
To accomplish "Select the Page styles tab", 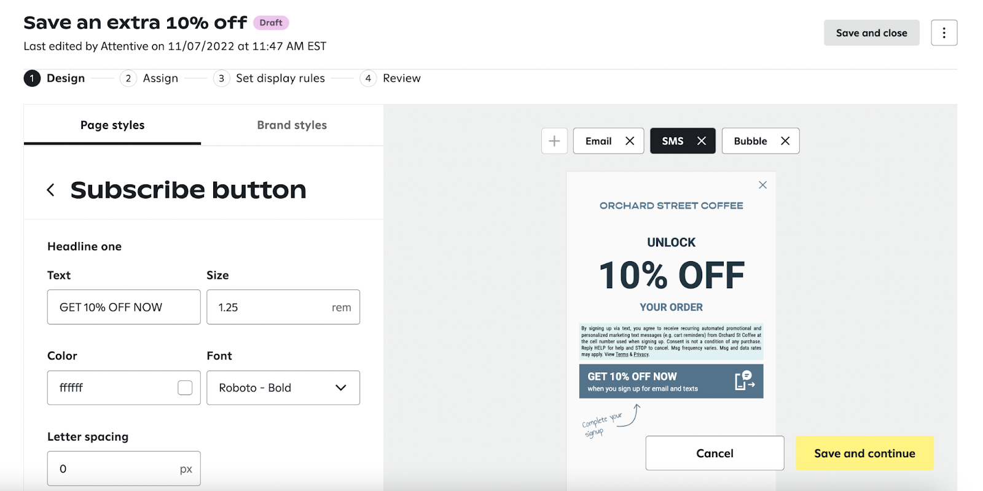I will point(112,125).
